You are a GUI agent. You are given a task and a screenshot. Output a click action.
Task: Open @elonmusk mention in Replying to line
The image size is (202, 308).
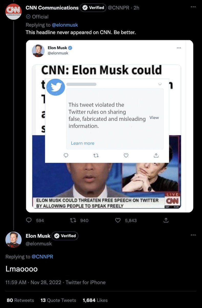coord(65,25)
